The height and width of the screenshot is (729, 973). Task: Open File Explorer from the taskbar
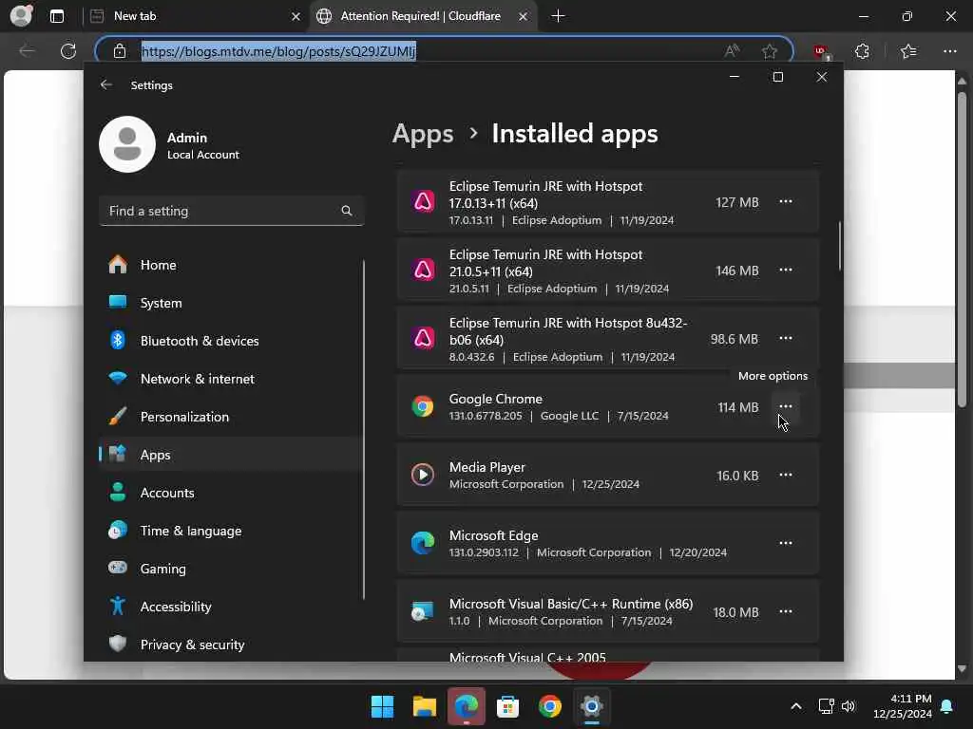click(x=425, y=706)
